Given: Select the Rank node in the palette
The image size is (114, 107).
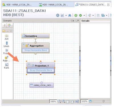Looking at the screenshot, I should click(x=7, y=66).
